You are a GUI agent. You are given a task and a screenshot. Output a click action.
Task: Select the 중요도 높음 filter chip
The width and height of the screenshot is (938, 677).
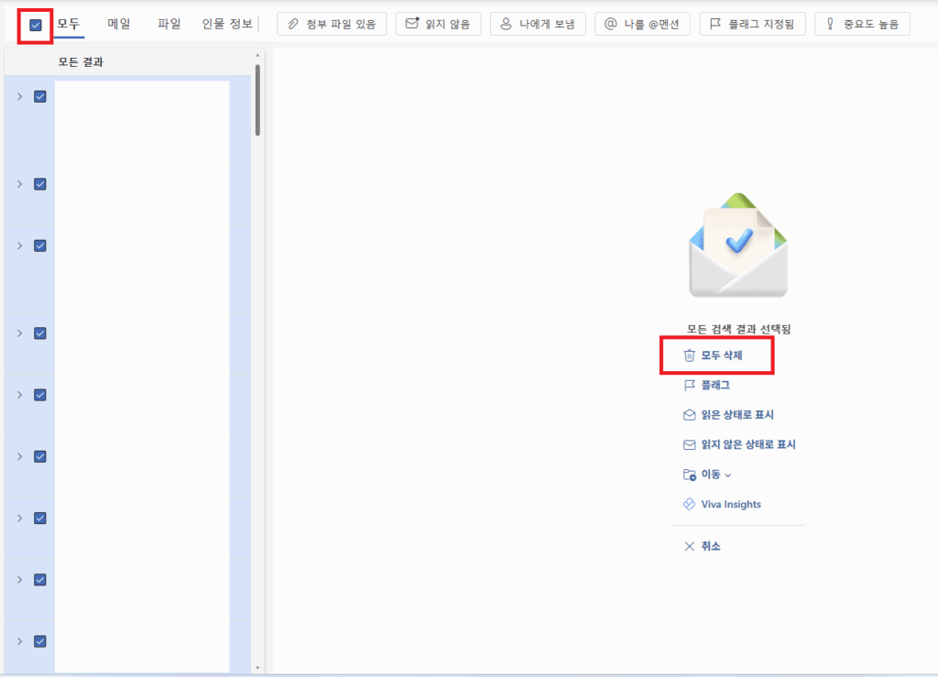pos(862,23)
